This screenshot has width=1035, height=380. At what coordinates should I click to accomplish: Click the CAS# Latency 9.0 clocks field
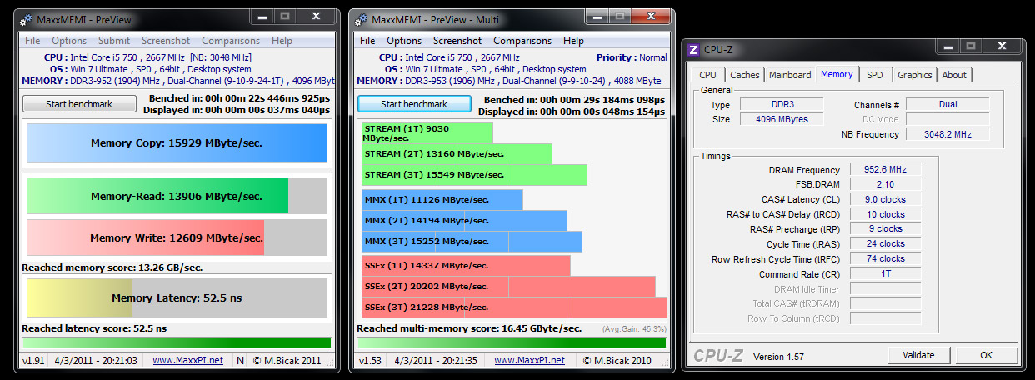(886, 199)
